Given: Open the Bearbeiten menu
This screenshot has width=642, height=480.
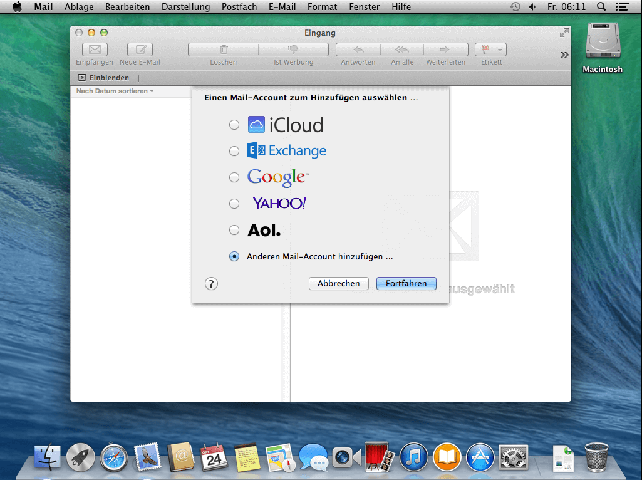Looking at the screenshot, I should click(x=127, y=6).
